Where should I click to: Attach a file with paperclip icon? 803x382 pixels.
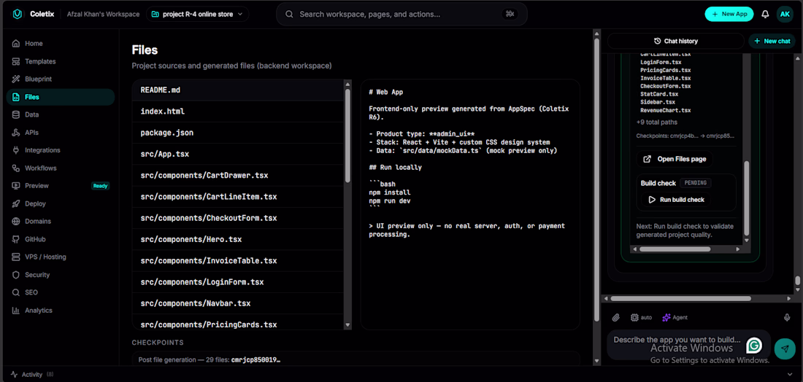click(616, 318)
